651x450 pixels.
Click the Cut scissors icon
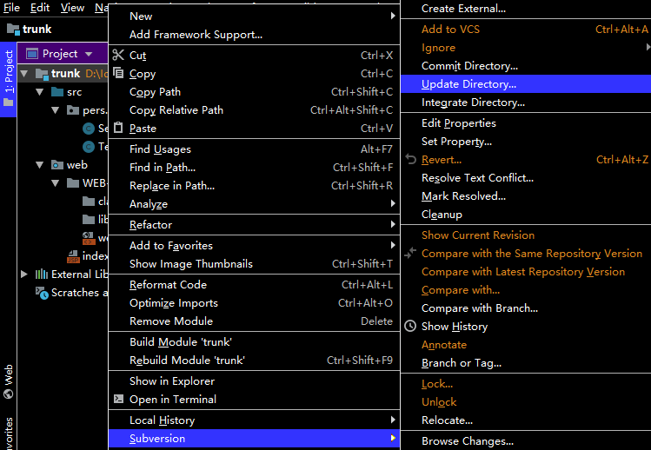click(118, 55)
